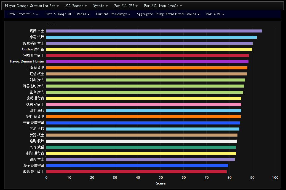Open the Current Standings menu

113,14
